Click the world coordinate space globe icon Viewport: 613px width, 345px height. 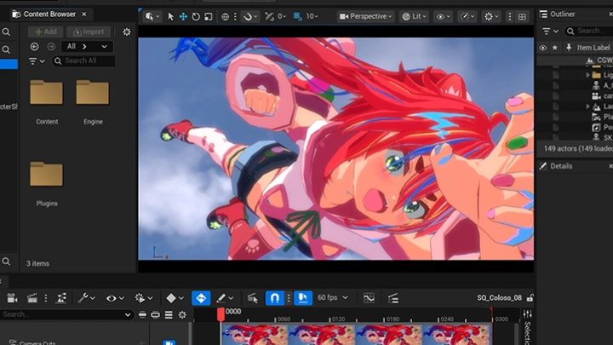pyautogui.click(x=225, y=16)
